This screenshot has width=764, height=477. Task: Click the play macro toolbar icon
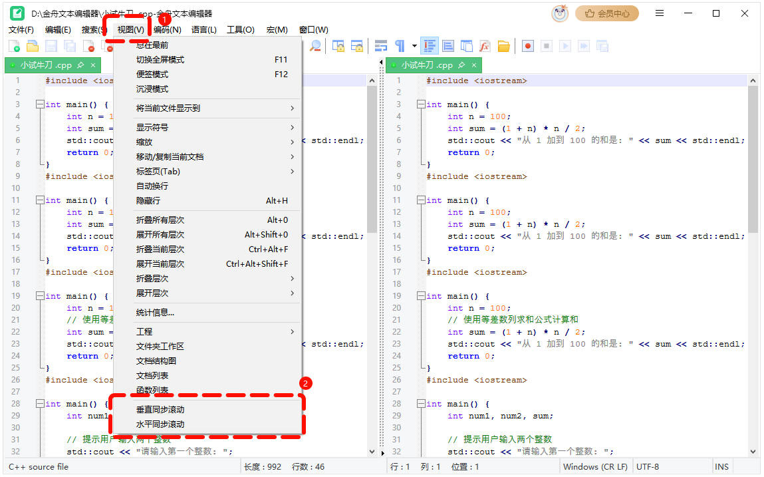[x=565, y=47]
